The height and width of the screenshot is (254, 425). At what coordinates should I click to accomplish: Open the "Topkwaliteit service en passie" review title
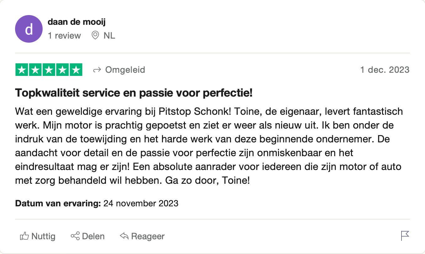point(134,93)
